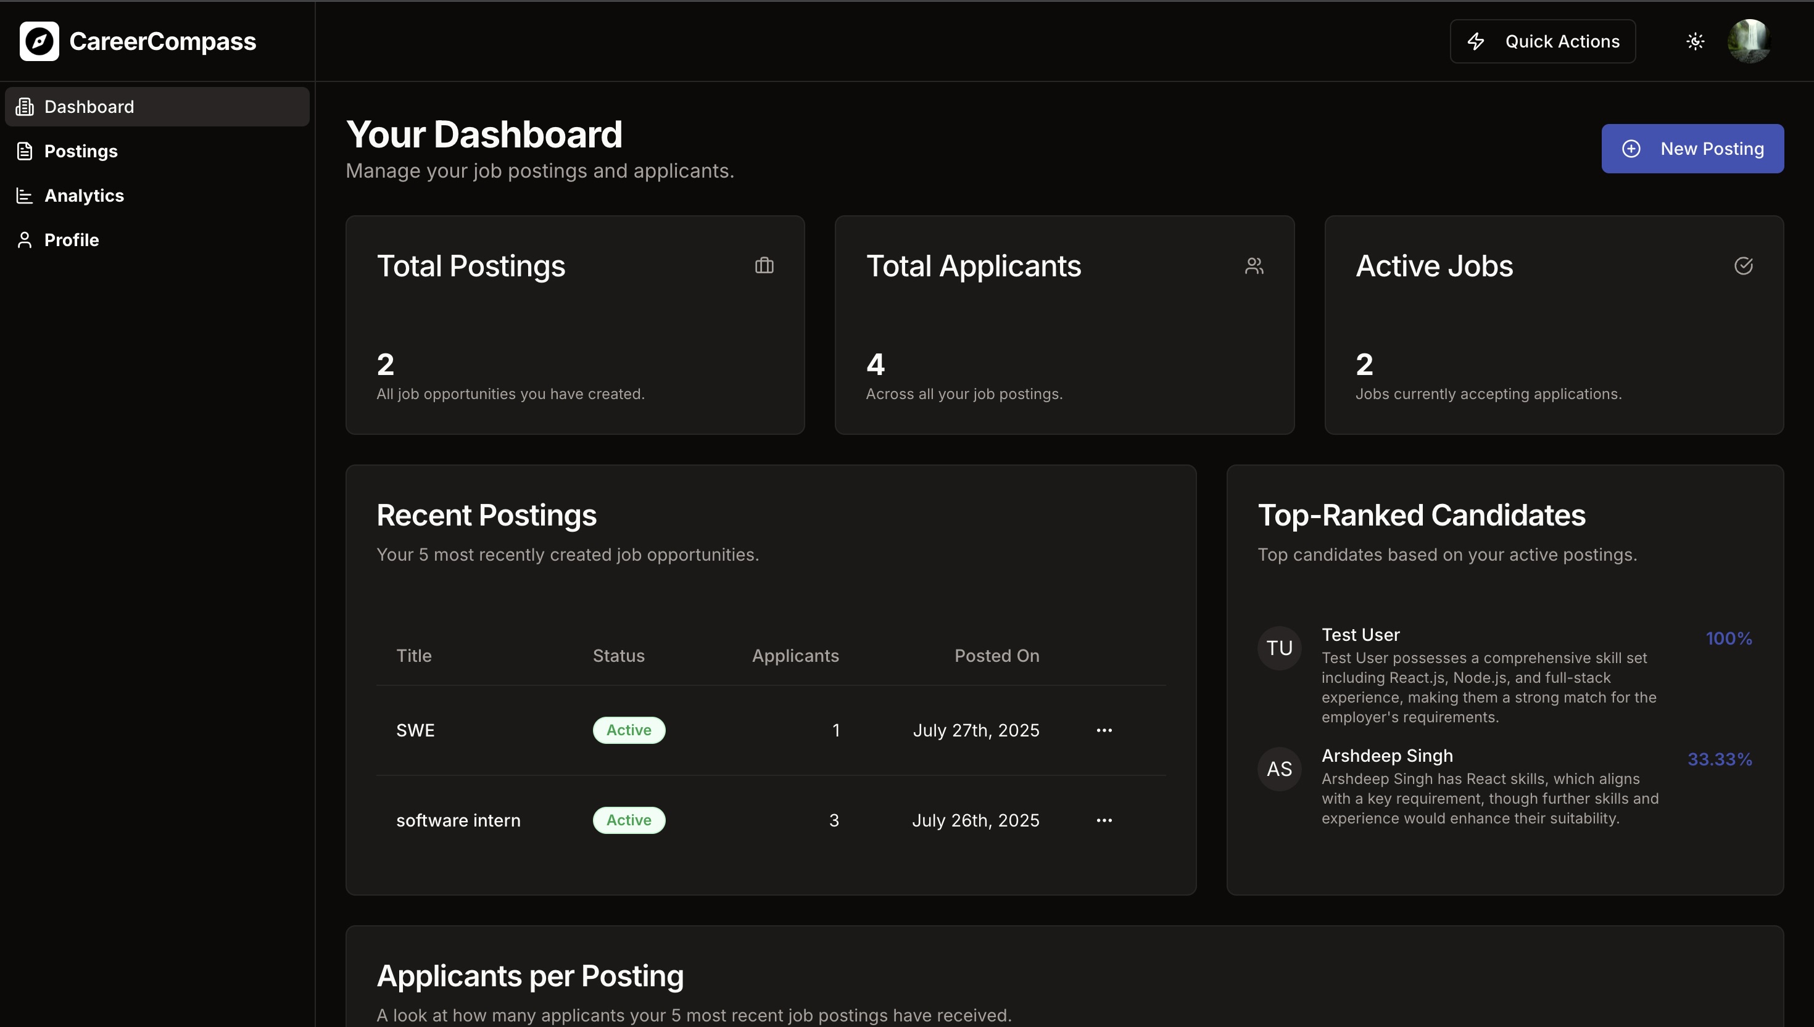Image resolution: width=1814 pixels, height=1027 pixels.
Task: Go to Postings in the sidebar
Action: tap(80, 151)
